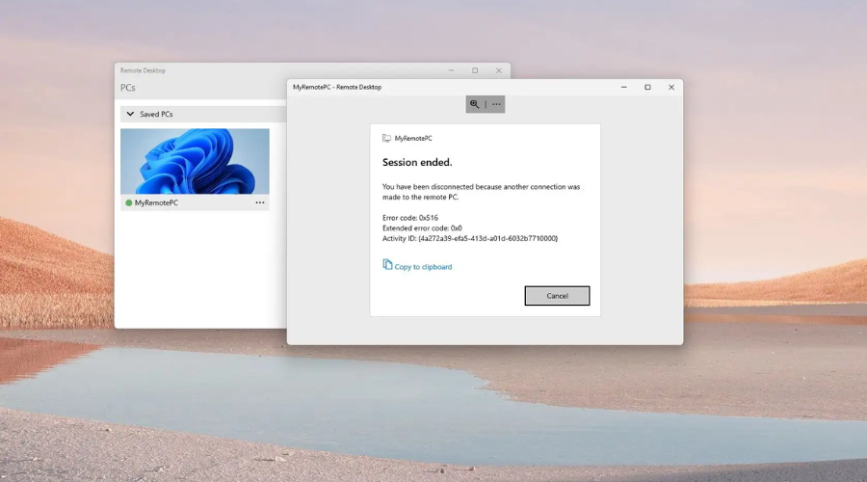Click the MyRemotePC - Remote Desktop title bar text

coord(337,87)
